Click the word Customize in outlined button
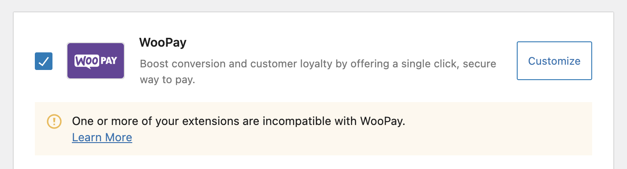The image size is (627, 169). [x=554, y=61]
